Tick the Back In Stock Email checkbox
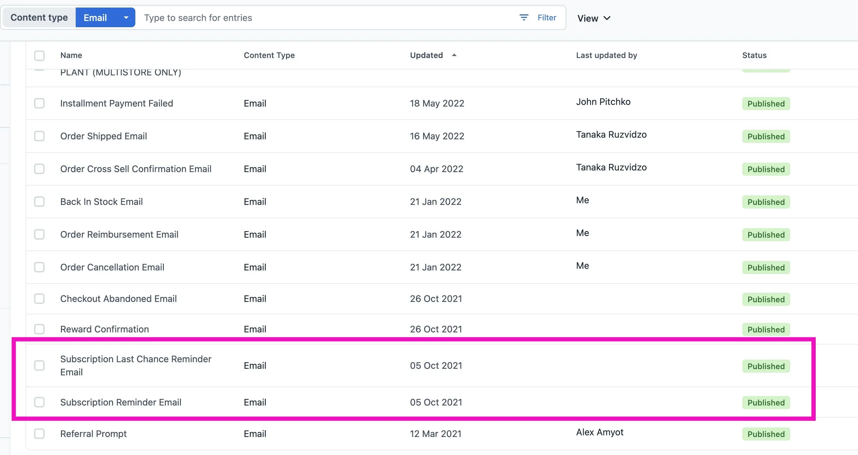858x455 pixels. point(39,202)
